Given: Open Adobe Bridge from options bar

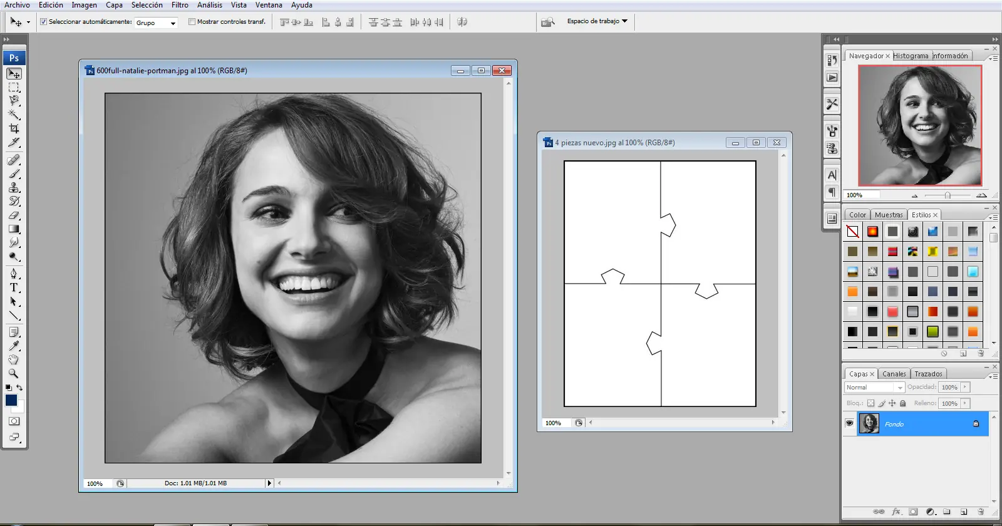Looking at the screenshot, I should [548, 22].
